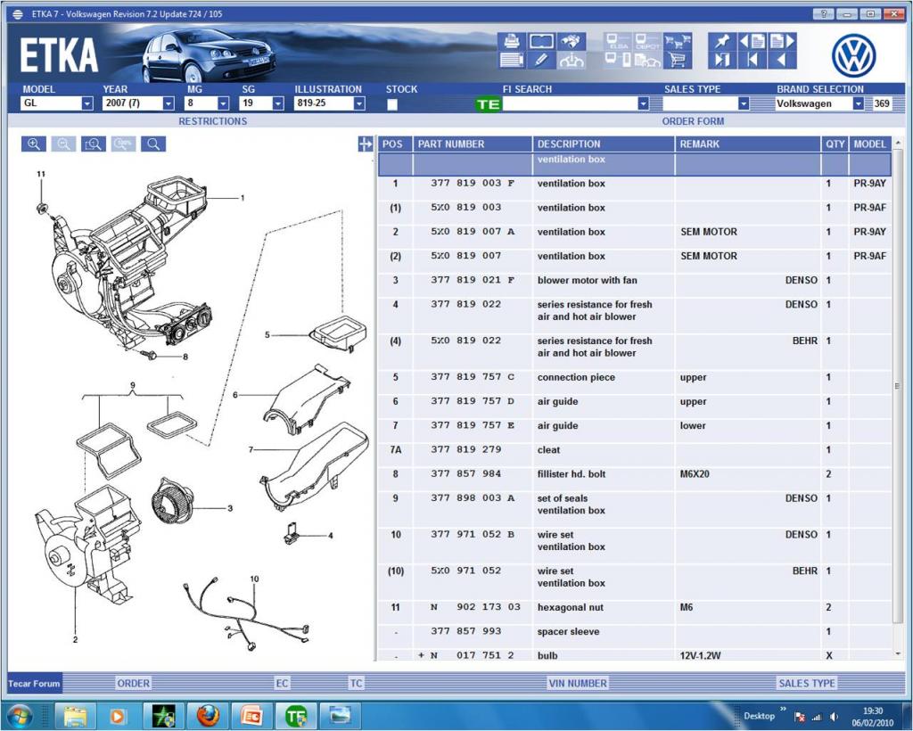
Task: Expand the FI SEARCH dropdown
Action: pyautogui.click(x=643, y=103)
